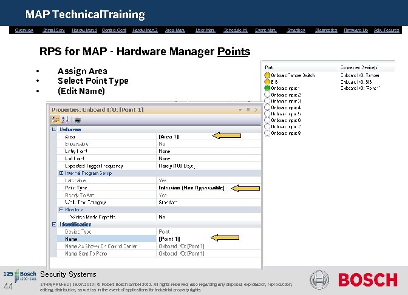Collapse the Behavior category

coord(53,129)
